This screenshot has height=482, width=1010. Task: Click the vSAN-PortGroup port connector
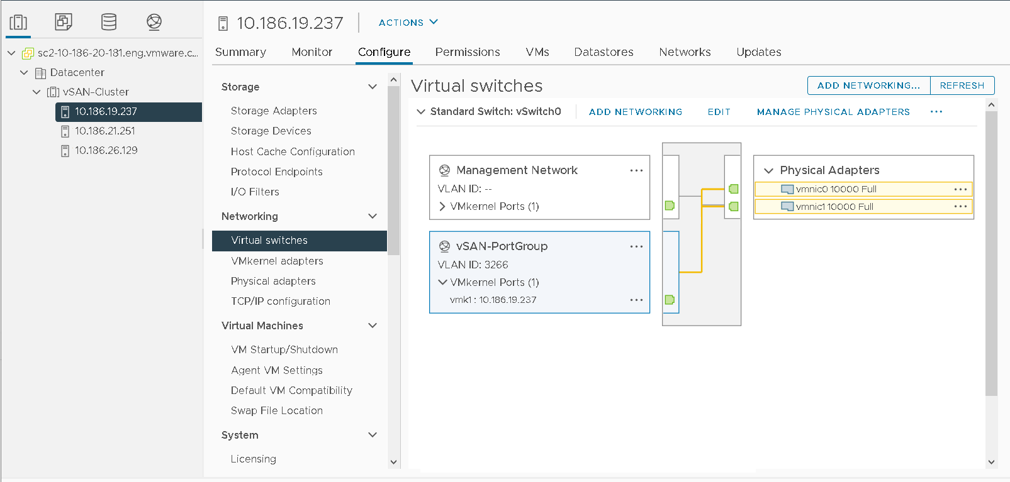pyautogui.click(x=670, y=300)
